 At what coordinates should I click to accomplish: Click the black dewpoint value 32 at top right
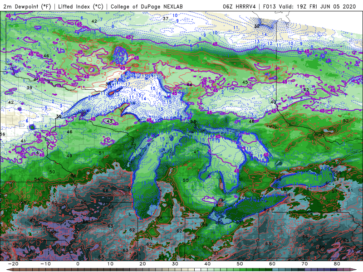click(257, 26)
